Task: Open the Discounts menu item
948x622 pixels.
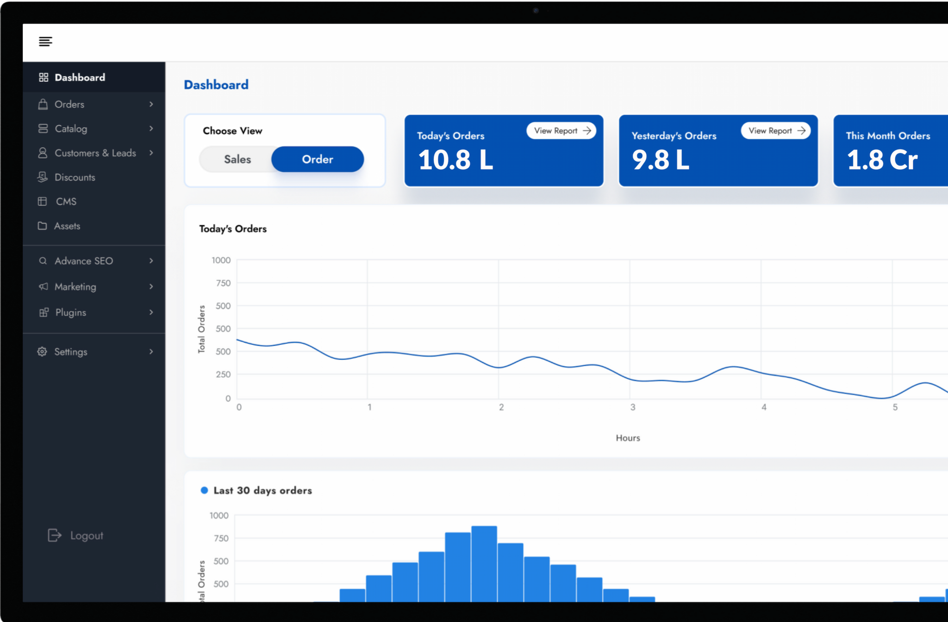Action: [x=94, y=177]
